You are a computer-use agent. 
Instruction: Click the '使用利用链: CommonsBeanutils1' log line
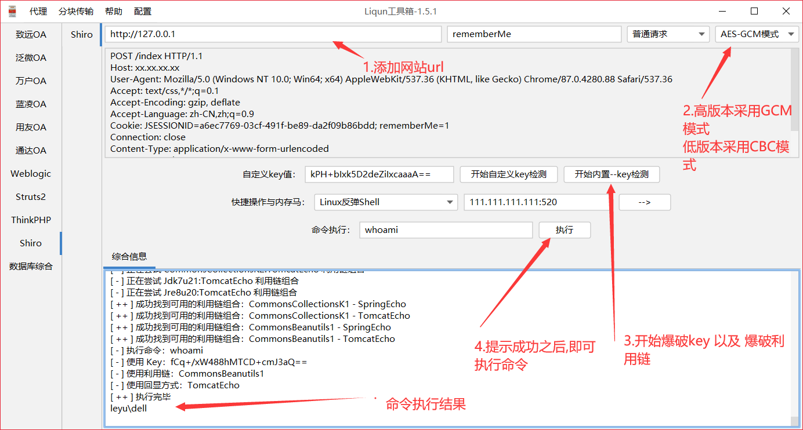click(x=187, y=374)
